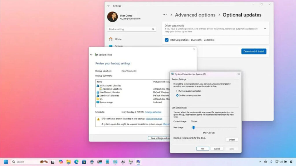Click the Settings gear on taskbar

(92, 162)
